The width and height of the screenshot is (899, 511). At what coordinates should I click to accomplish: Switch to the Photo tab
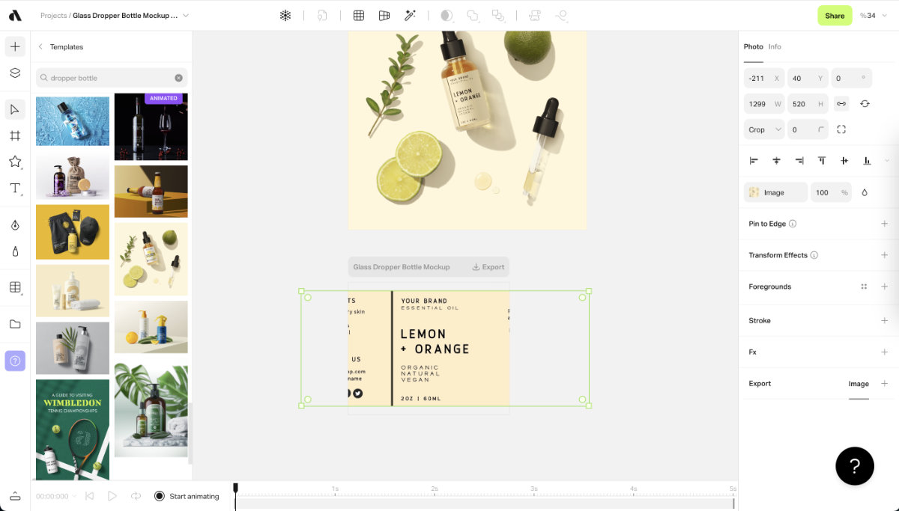[x=753, y=46]
